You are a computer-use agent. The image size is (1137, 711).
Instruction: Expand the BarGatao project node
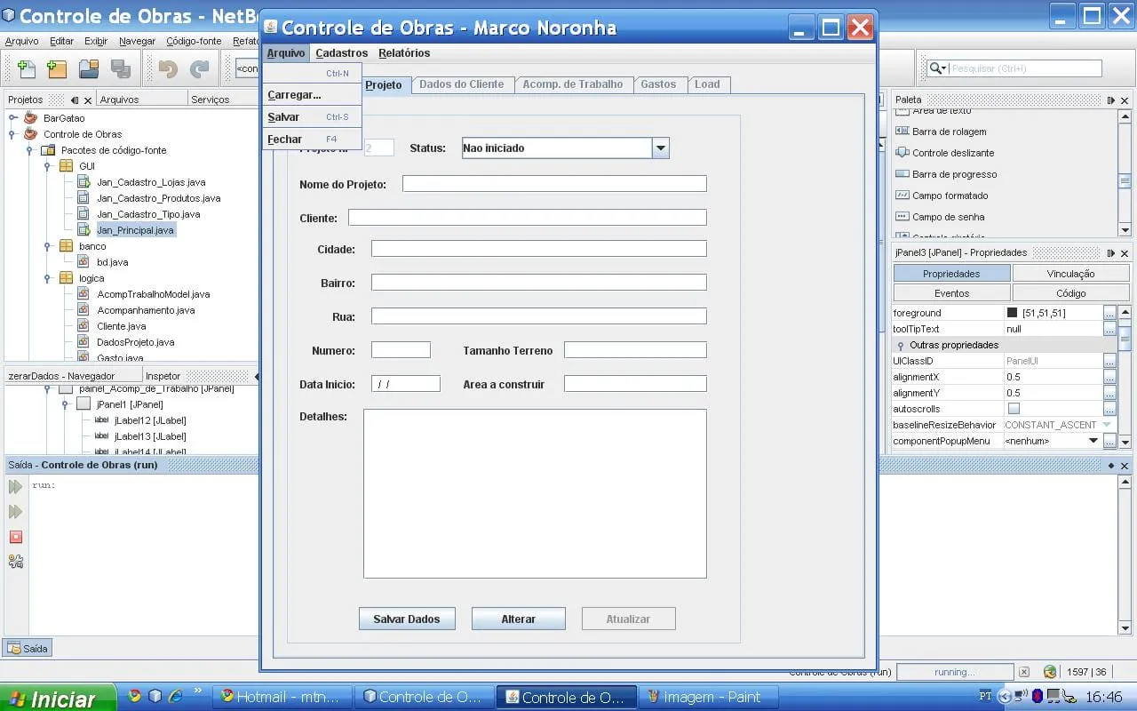pyautogui.click(x=13, y=118)
